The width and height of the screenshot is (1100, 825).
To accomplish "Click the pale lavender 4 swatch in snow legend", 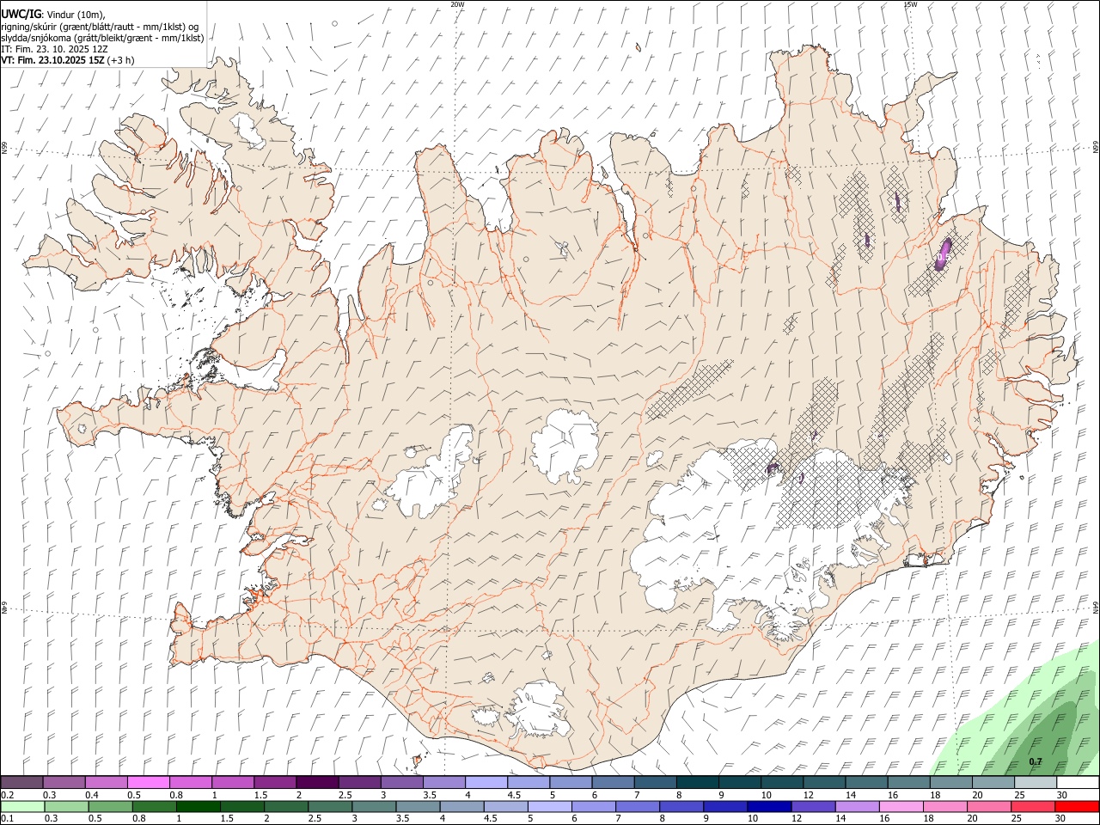I will [x=486, y=782].
